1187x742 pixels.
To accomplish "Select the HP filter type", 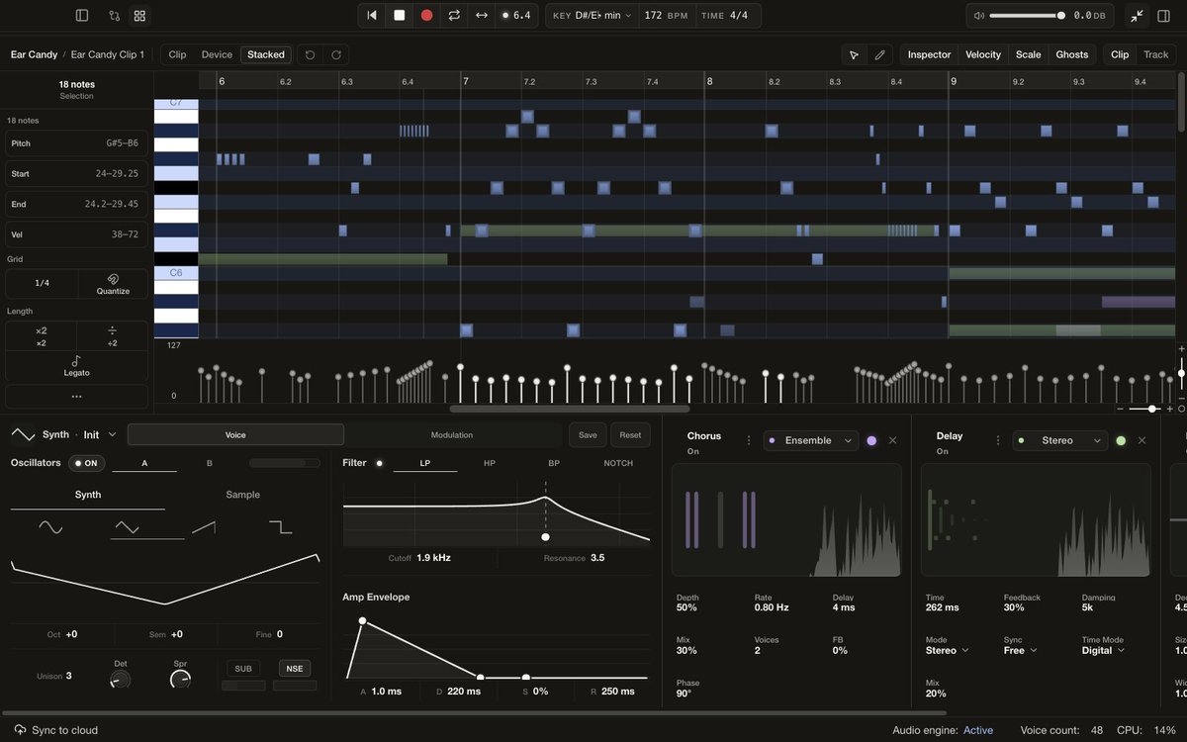I will 490,463.
